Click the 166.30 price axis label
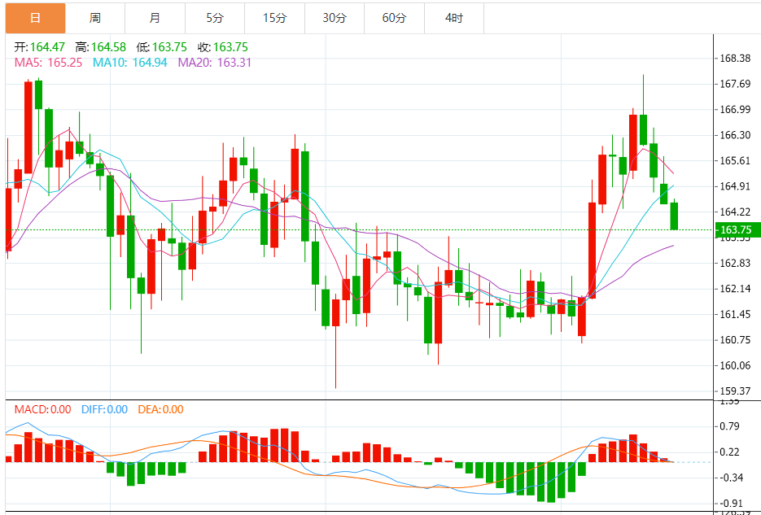This screenshot has height=515, width=761. pos(735,135)
